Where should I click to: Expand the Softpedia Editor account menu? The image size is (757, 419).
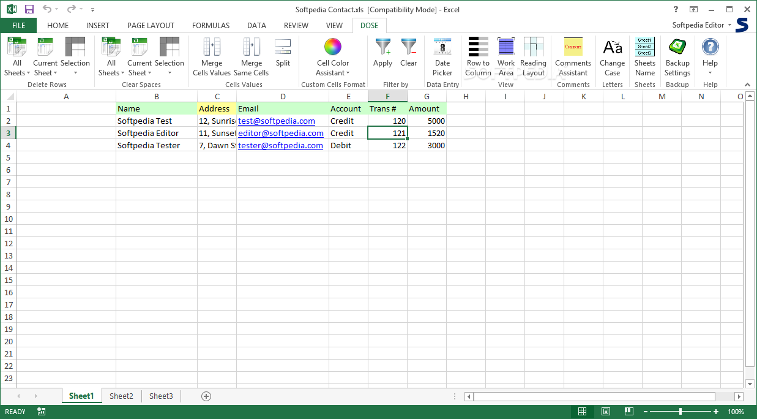click(x=702, y=25)
